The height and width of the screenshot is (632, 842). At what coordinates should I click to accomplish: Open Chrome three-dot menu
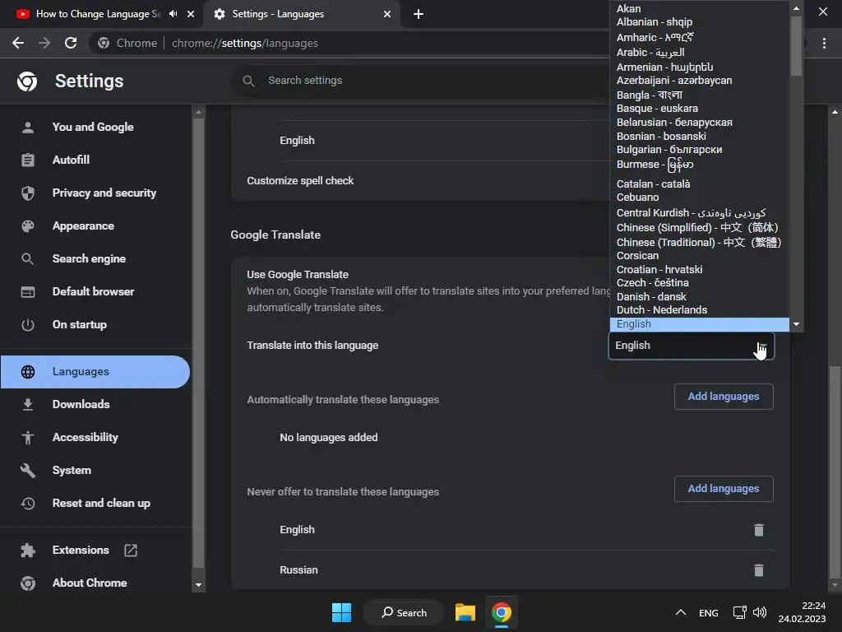click(824, 43)
